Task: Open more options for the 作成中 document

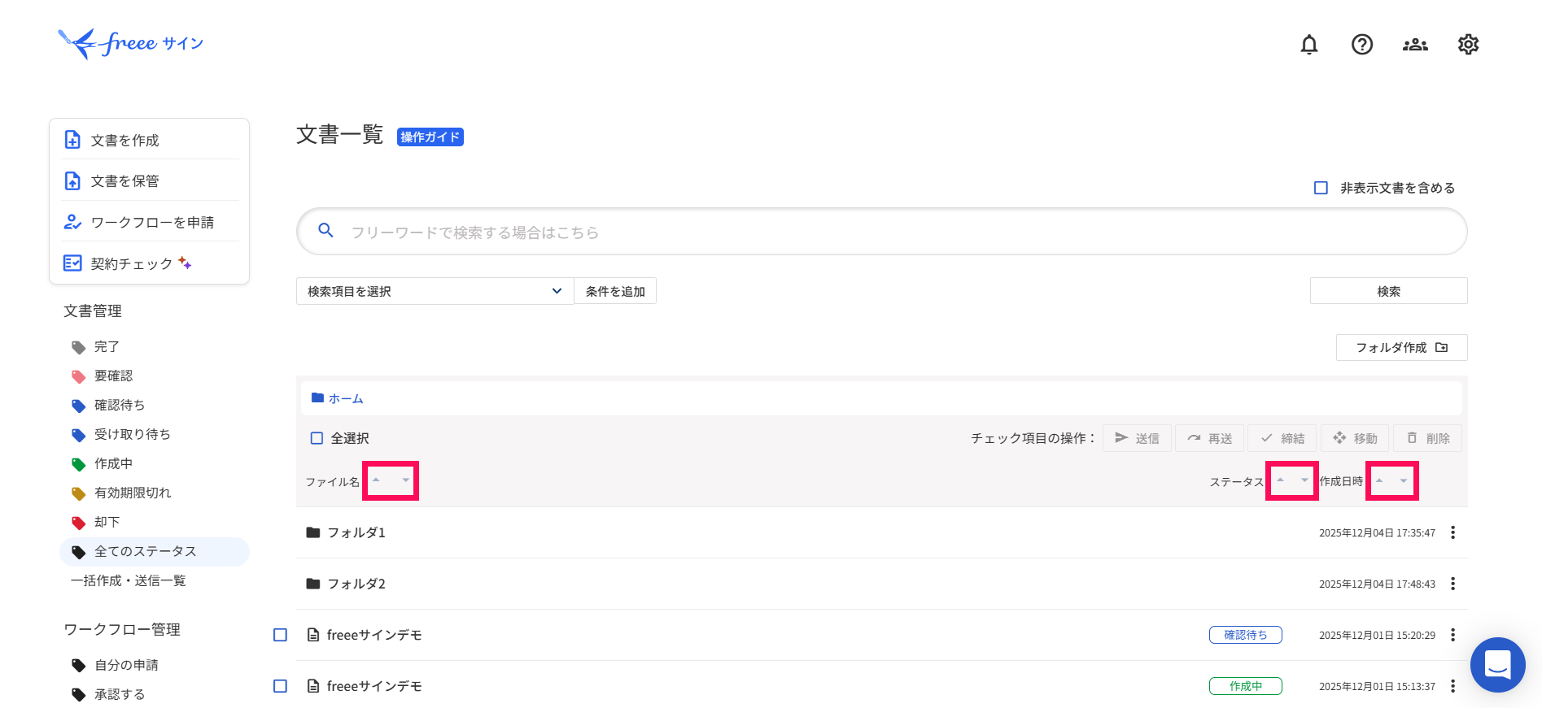Action: coord(1452,686)
